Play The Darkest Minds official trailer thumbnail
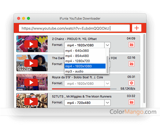Image resolution: width=160 pixels, height=126 pixels. click(x=31, y=63)
